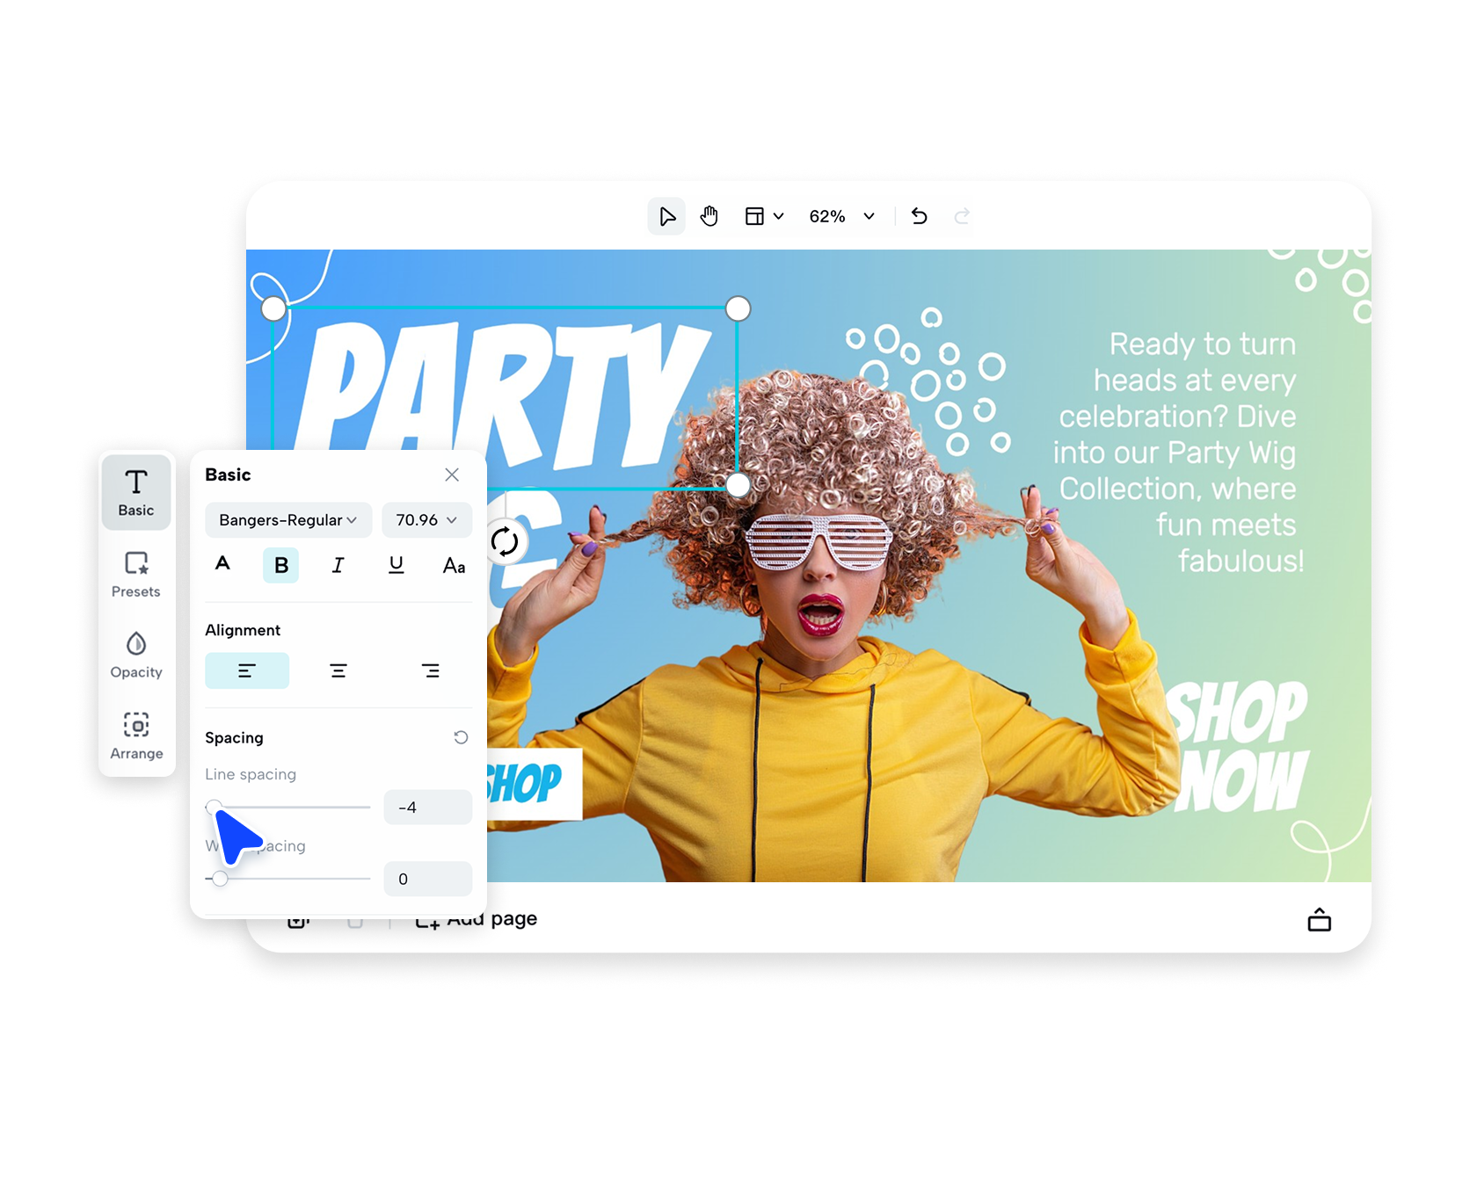
Task: Open the Arrange panel
Action: [x=136, y=734]
